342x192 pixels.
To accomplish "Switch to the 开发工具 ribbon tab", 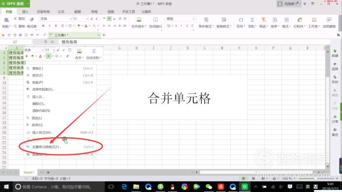I will (128, 11).
